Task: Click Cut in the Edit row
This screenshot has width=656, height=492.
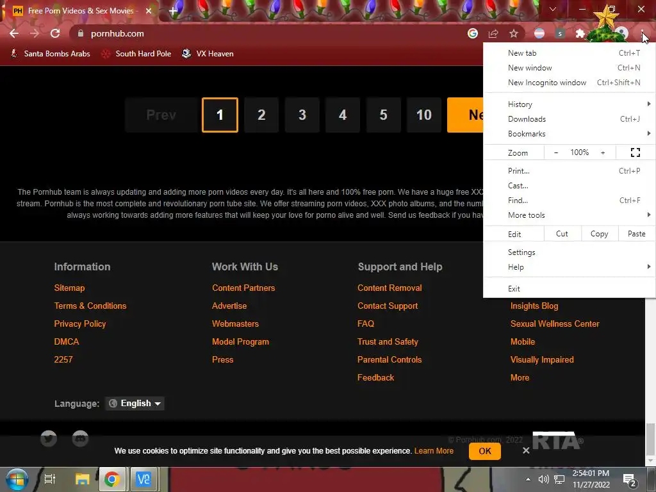Action: point(562,234)
